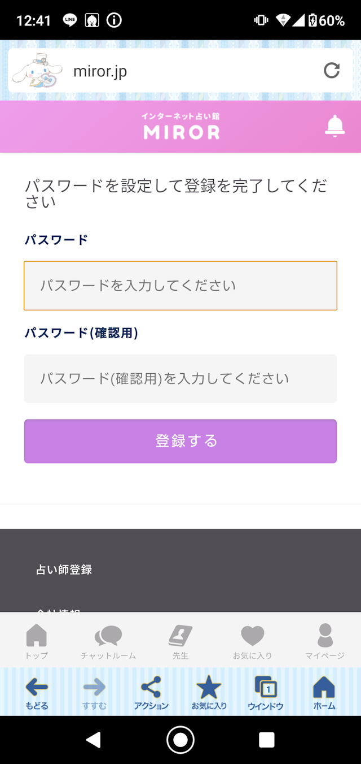The image size is (361, 764).
Task: Reload the page with refresh icon
Action: click(332, 71)
